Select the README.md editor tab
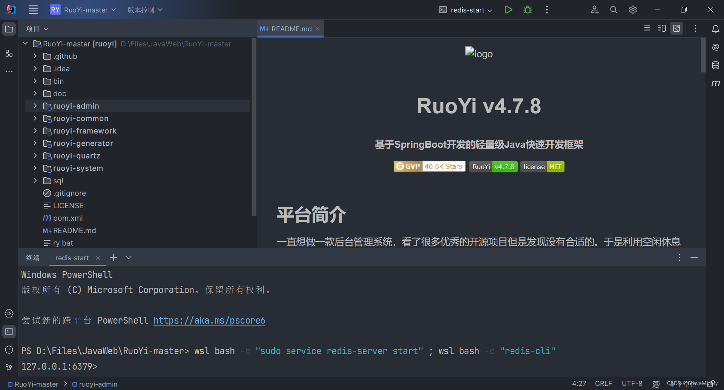 [290, 29]
